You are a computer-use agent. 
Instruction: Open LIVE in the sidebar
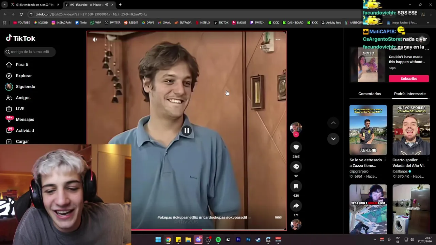tap(20, 109)
